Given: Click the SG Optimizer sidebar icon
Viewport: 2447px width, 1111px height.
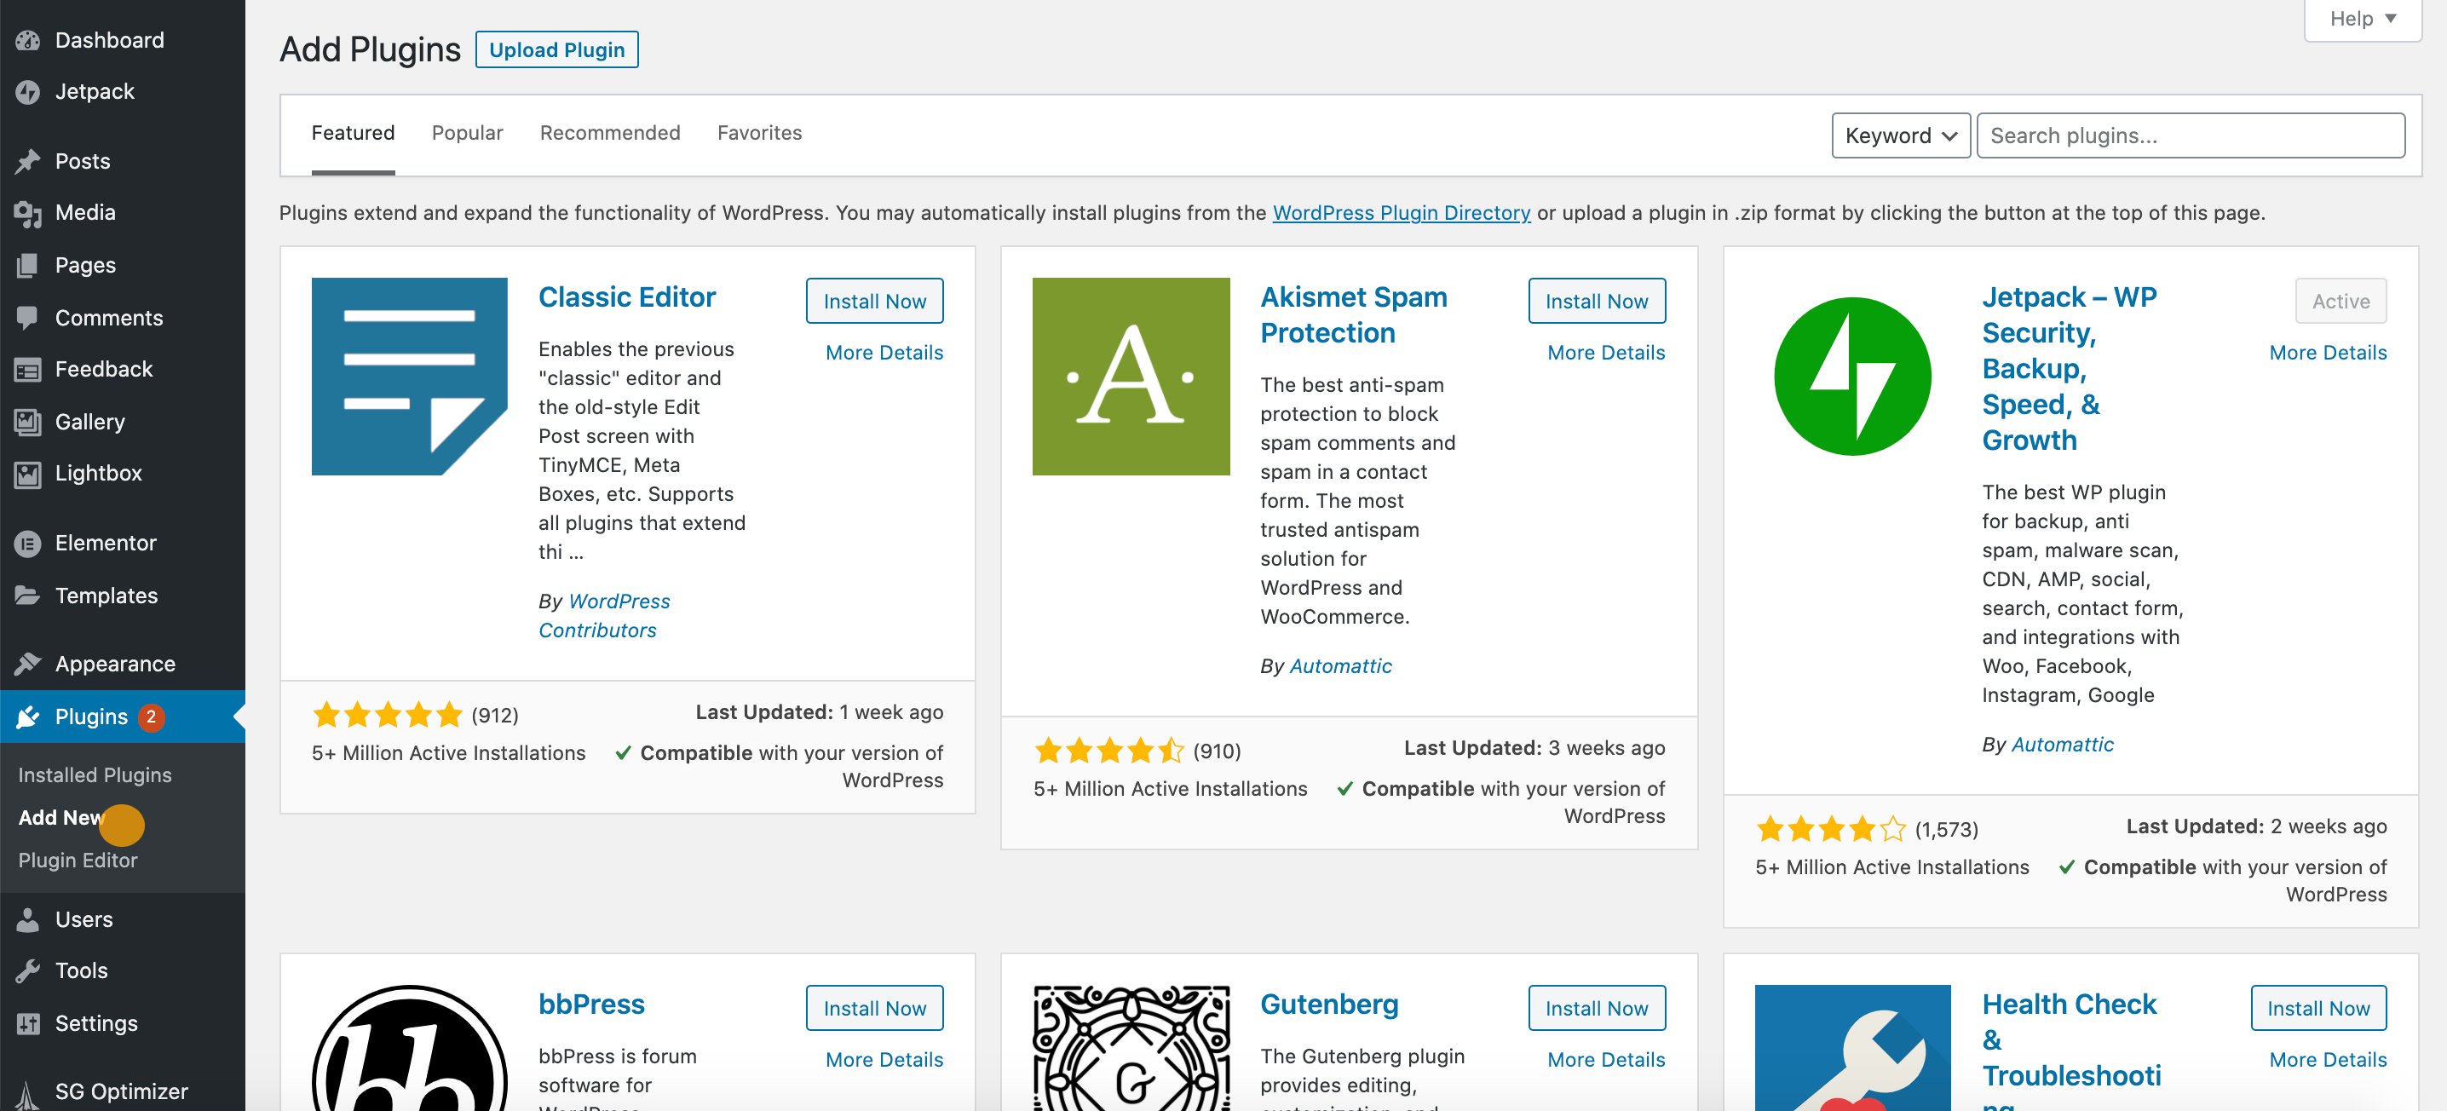Looking at the screenshot, I should point(27,1095).
